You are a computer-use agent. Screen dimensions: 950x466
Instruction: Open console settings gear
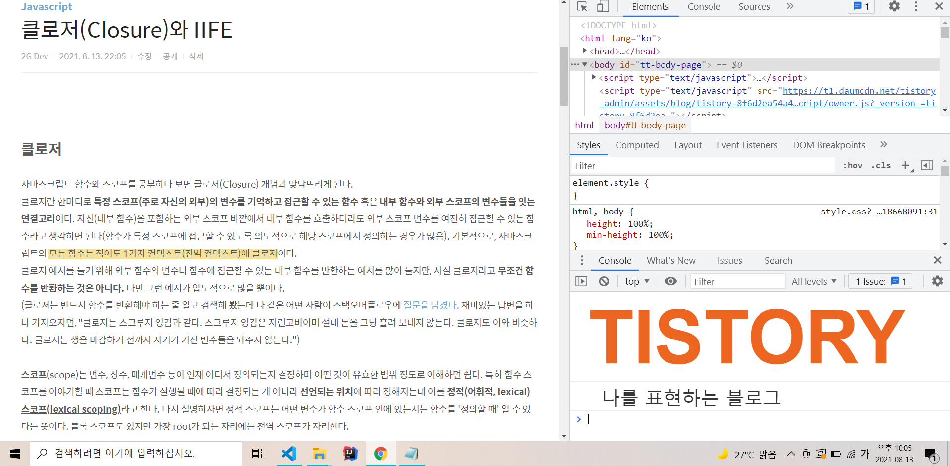[937, 281]
